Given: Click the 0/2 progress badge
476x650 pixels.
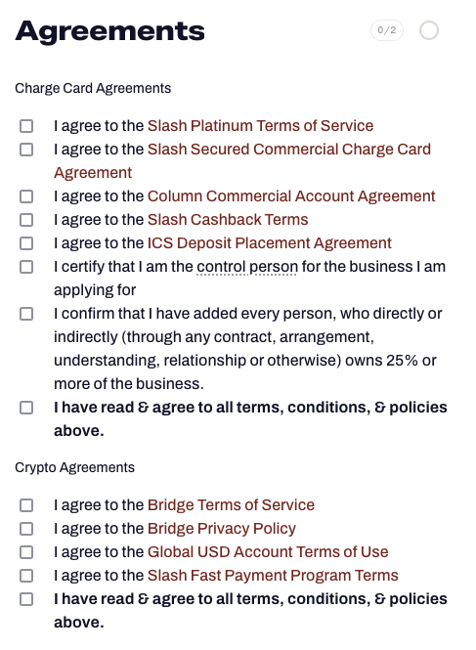Looking at the screenshot, I should (387, 30).
